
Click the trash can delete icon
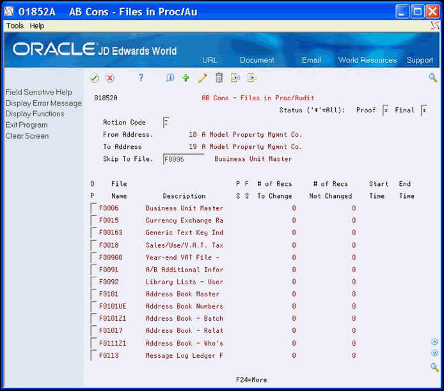point(219,78)
